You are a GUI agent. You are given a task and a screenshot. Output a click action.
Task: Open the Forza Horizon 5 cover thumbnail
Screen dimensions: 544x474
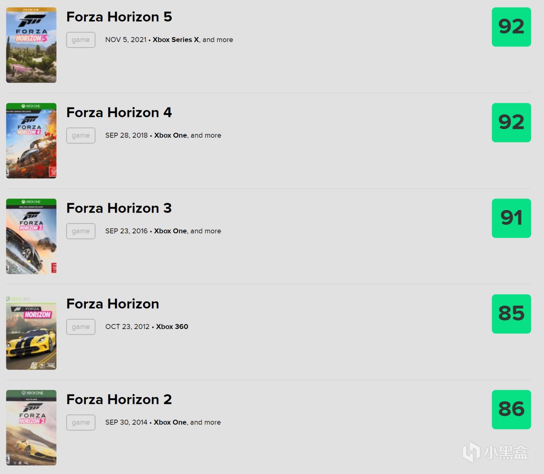click(x=31, y=45)
